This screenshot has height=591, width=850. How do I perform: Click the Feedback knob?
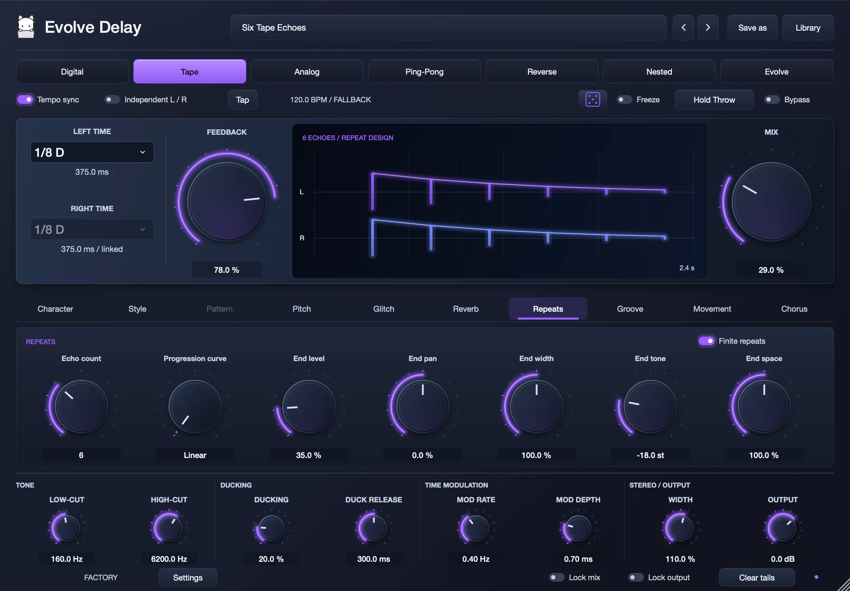227,201
